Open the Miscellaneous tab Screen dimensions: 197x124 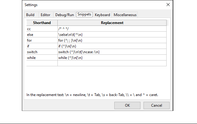125,15
